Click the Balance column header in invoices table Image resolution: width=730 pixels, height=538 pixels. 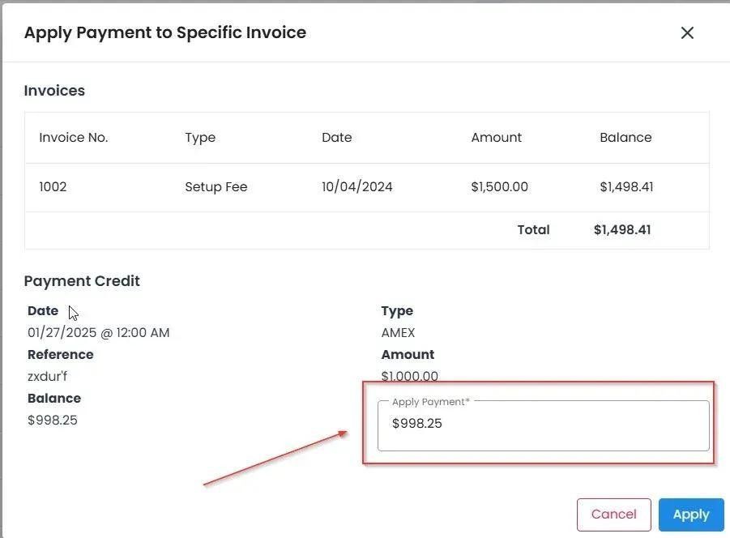pos(625,138)
